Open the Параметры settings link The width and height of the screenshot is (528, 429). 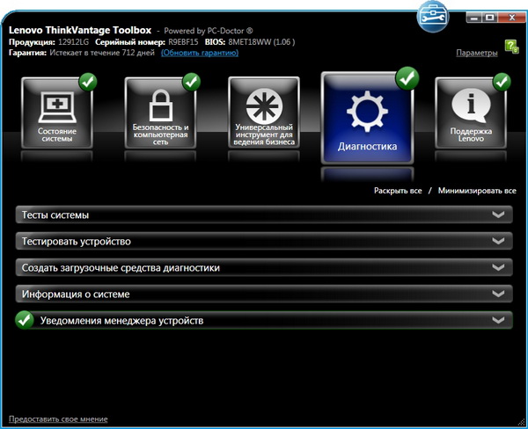click(477, 53)
